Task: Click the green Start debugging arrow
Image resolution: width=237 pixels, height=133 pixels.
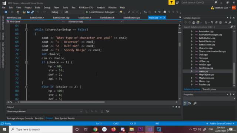Action: pos(87,12)
